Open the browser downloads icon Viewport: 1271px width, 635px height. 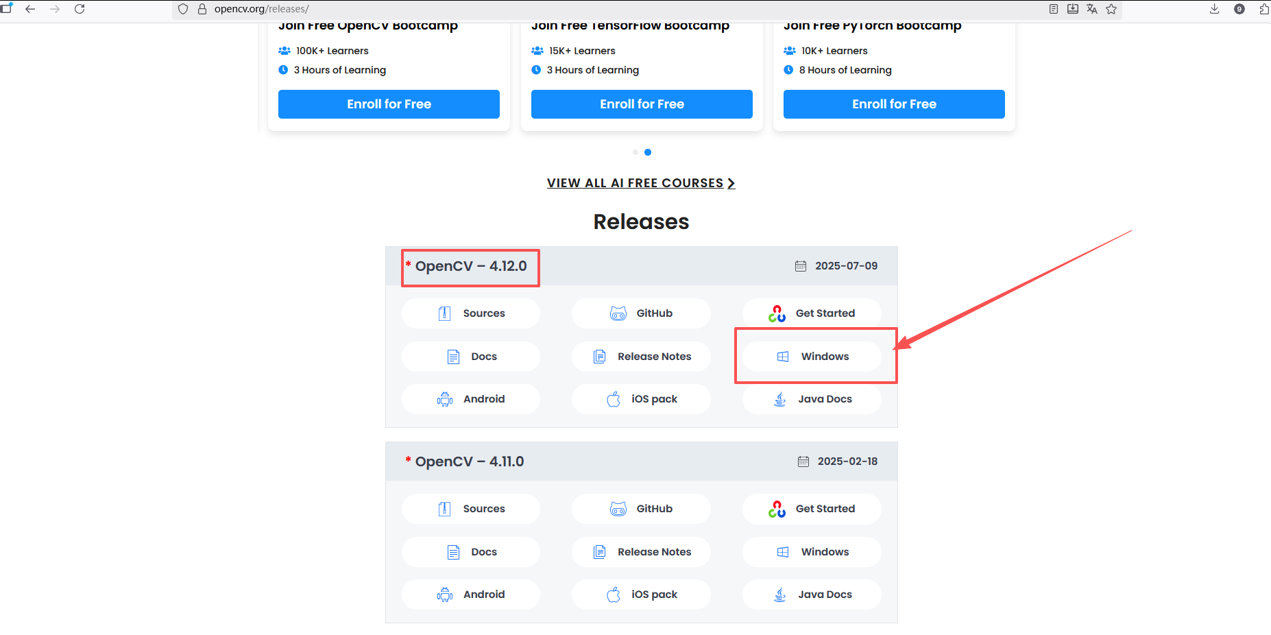click(1214, 9)
